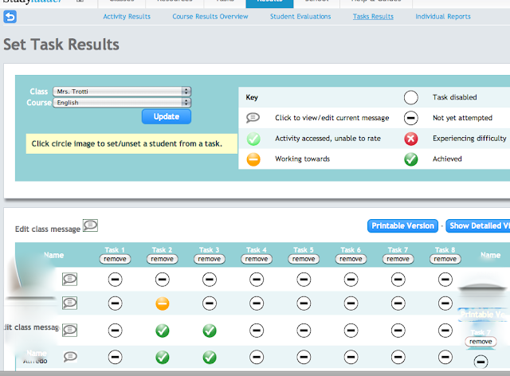Remove Task 4 using its remove button
This screenshot has width=510, height=376.
point(257,259)
